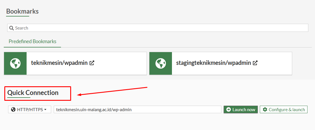Click the green globe icon of stagingteknikmesin/wpadmin bookmark
This screenshot has width=315, height=130.
[161, 63]
